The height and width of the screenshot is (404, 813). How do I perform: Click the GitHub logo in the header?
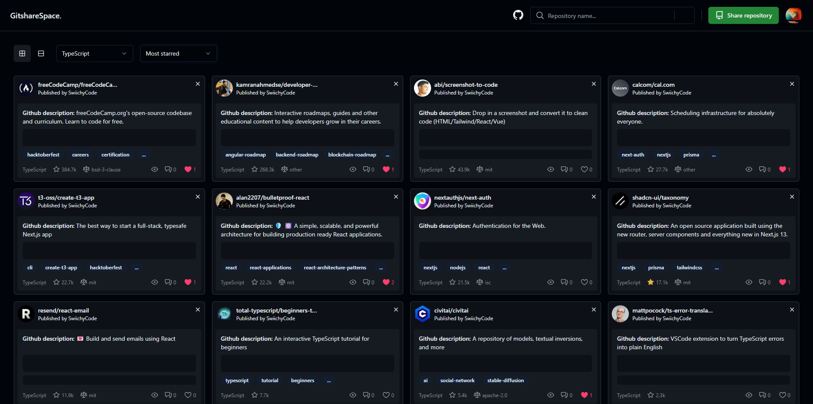coord(518,15)
